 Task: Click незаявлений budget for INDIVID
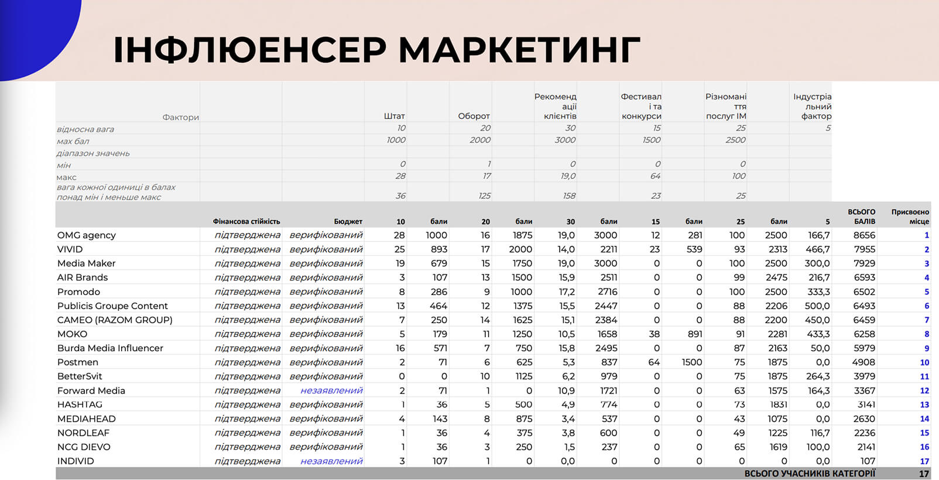pos(332,461)
